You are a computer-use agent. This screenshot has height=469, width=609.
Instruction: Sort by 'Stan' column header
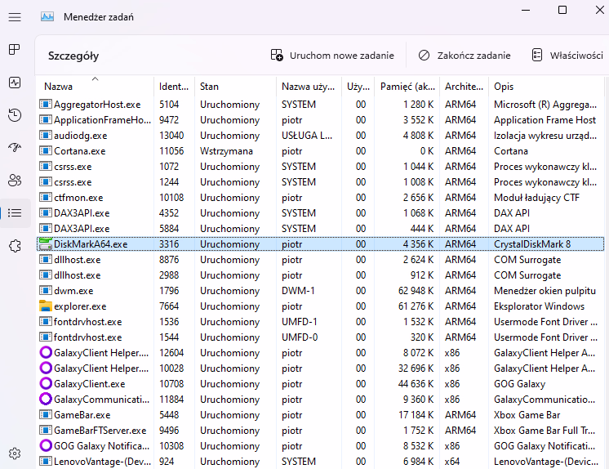pyautogui.click(x=210, y=87)
